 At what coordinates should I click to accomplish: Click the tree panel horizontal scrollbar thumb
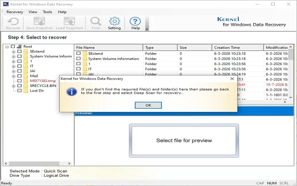tap(34, 163)
